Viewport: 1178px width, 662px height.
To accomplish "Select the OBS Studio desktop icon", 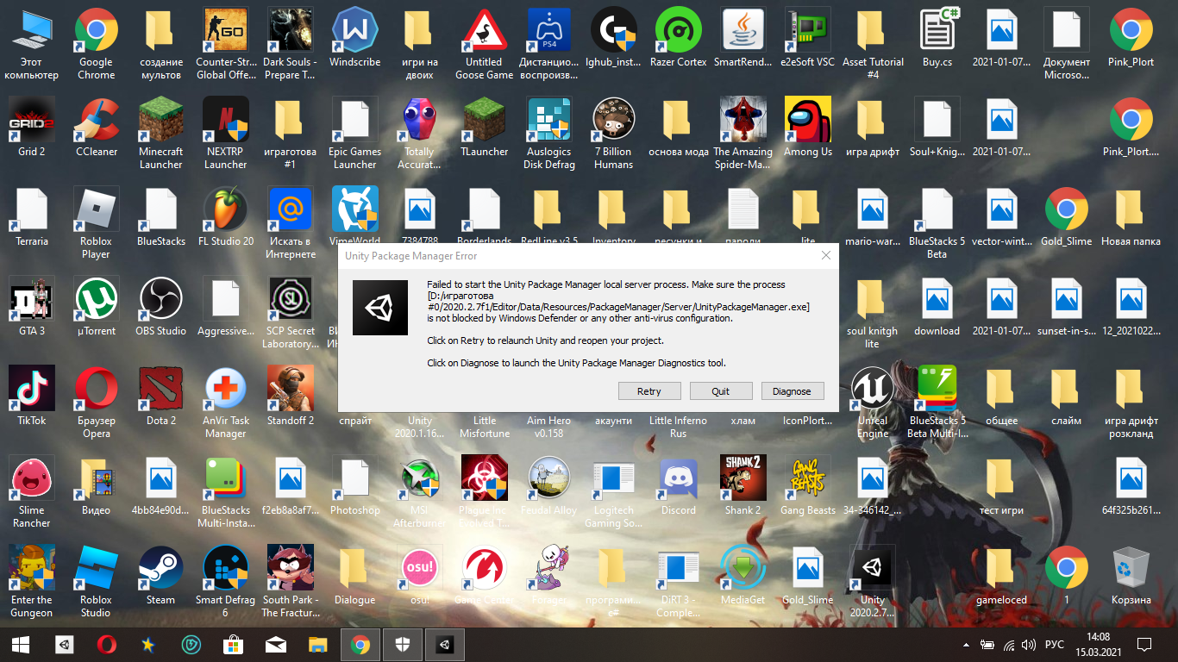I will click(160, 307).
